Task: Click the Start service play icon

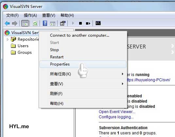Action: [x=73, y=23]
